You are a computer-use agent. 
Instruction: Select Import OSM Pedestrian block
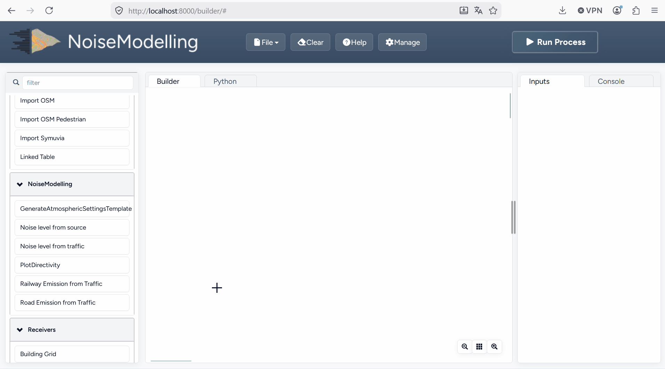[x=72, y=119]
